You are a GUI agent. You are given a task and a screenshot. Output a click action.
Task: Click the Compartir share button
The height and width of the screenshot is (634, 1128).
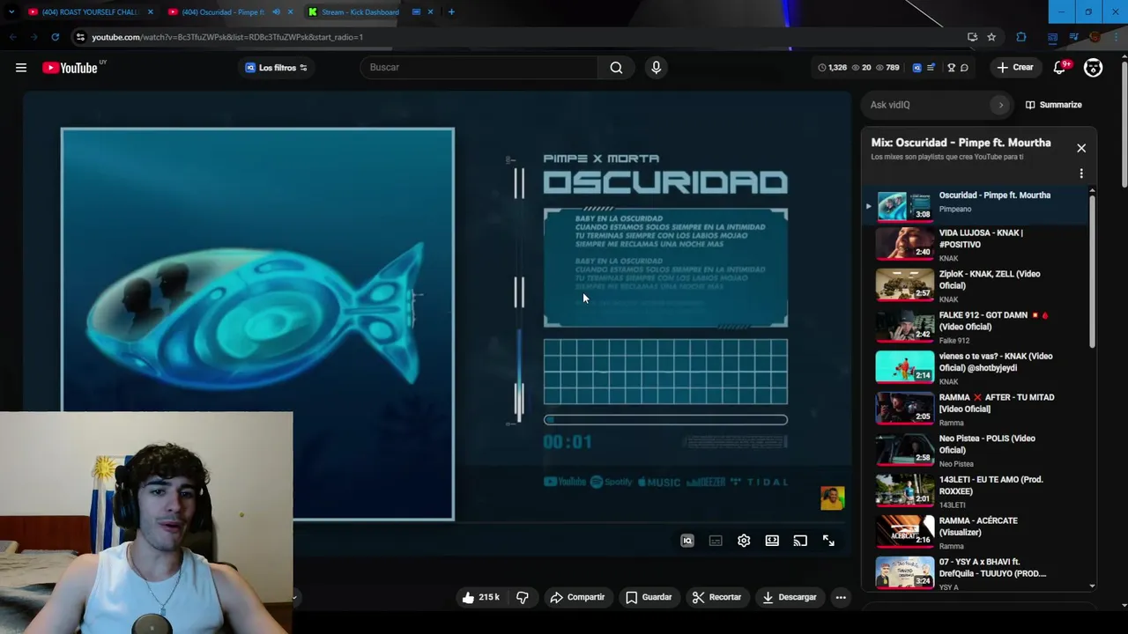pos(577,597)
